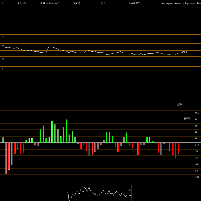Select the tallest green MR bar

coord(66,131)
